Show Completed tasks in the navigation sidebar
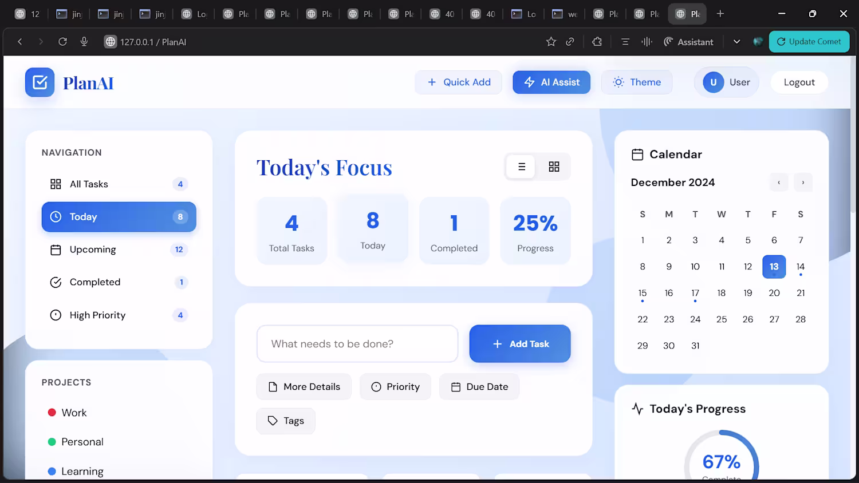The image size is (859, 483). pyautogui.click(x=119, y=282)
